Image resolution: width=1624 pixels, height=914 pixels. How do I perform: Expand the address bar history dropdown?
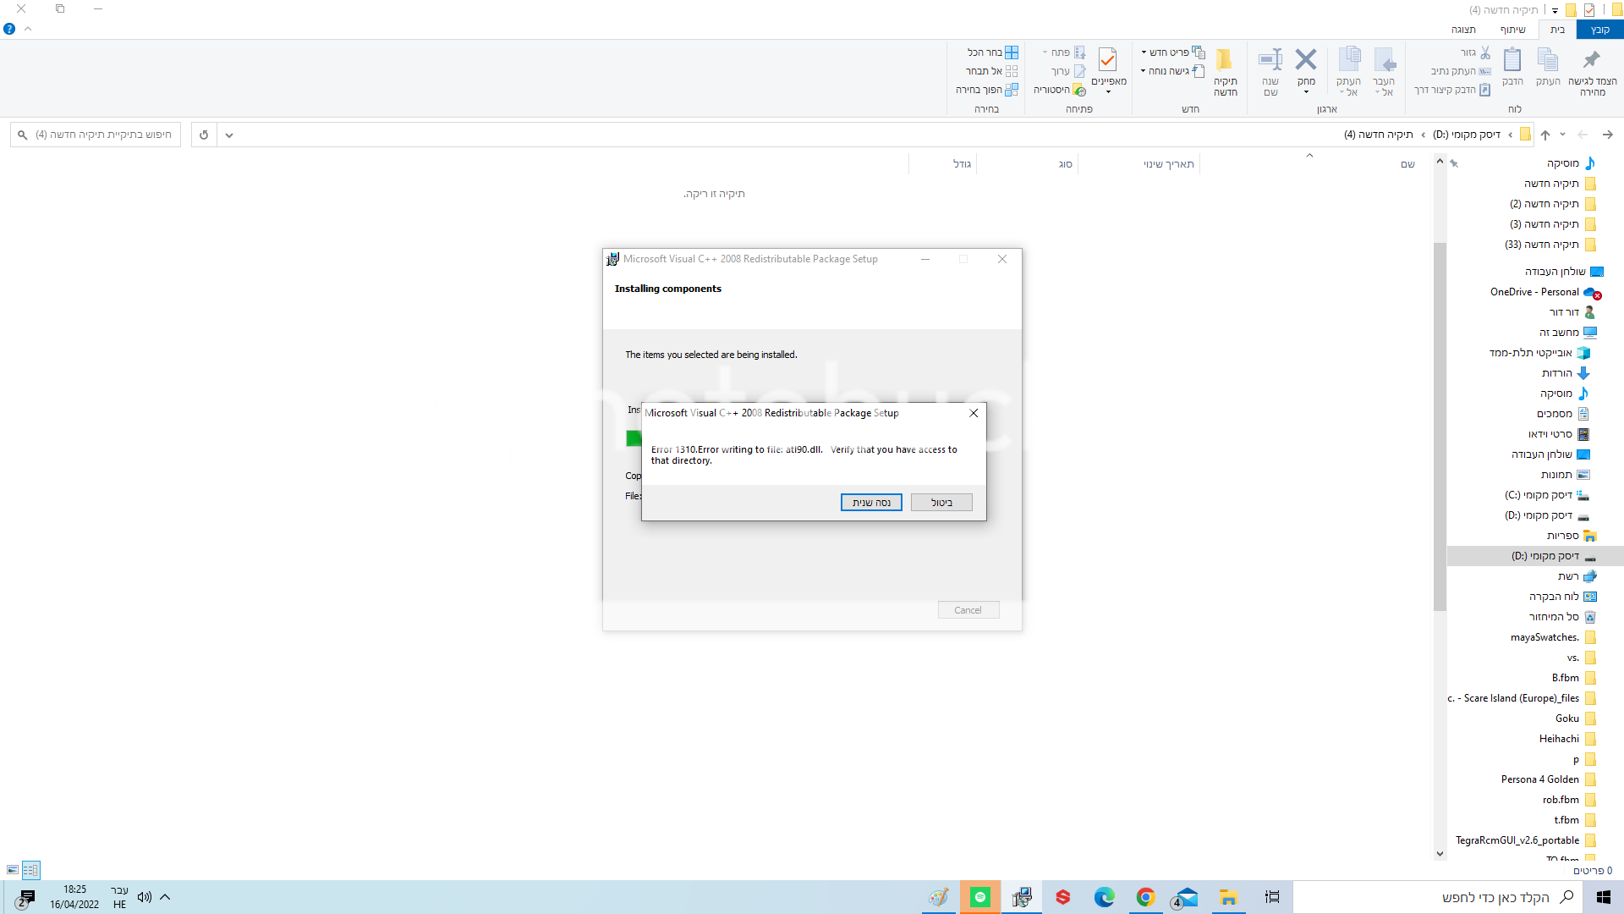pos(228,135)
